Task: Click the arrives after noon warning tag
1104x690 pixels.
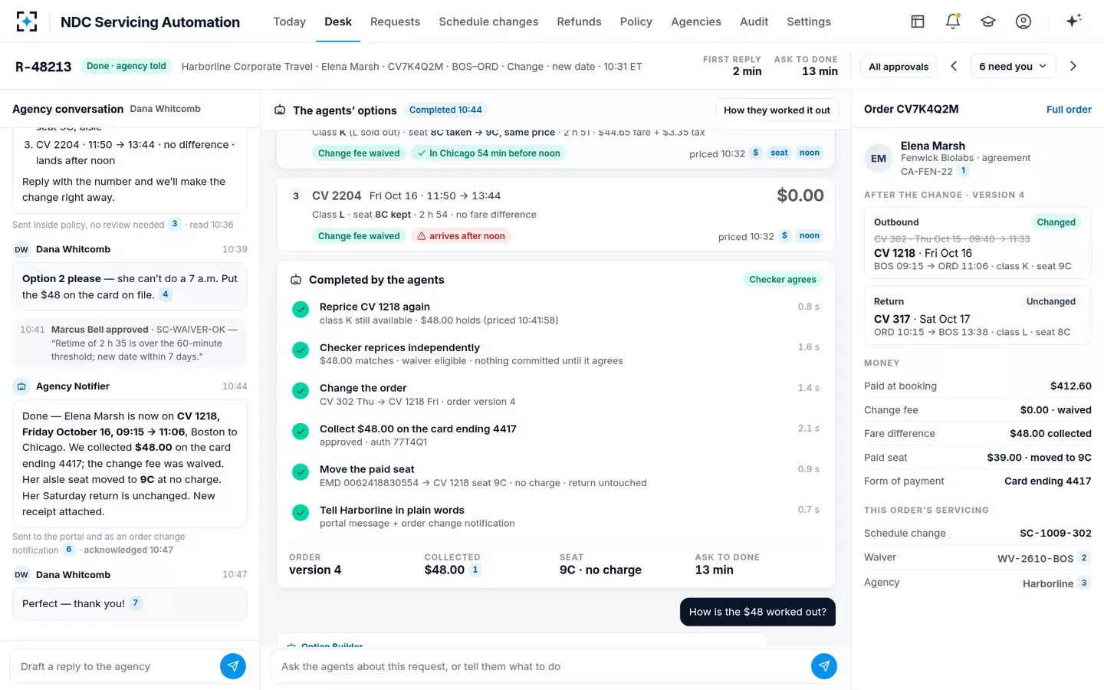Action: click(461, 236)
